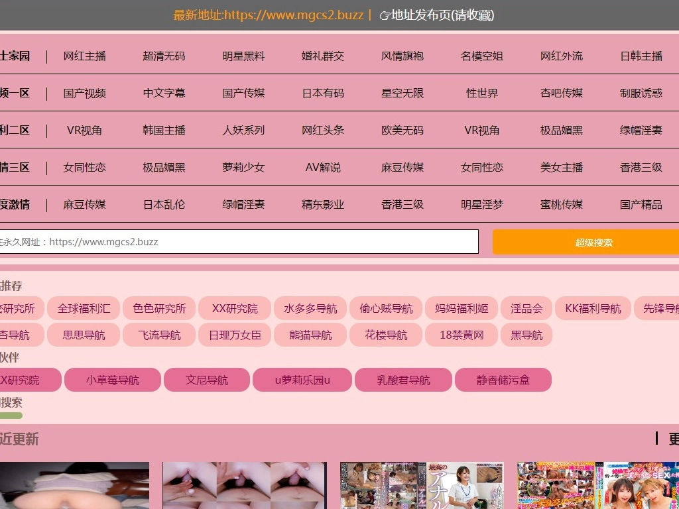Click the 思思导航 pill link
Viewport: 679px width, 509px height.
click(84, 335)
